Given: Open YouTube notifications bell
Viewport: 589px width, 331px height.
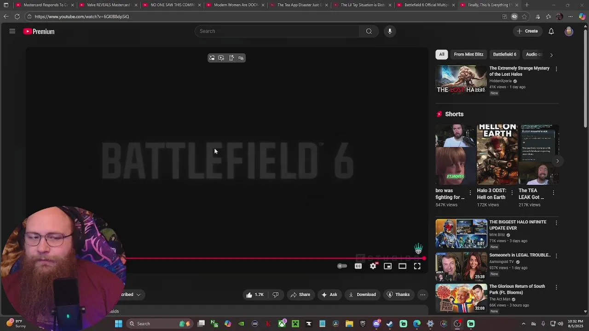Looking at the screenshot, I should [551, 31].
